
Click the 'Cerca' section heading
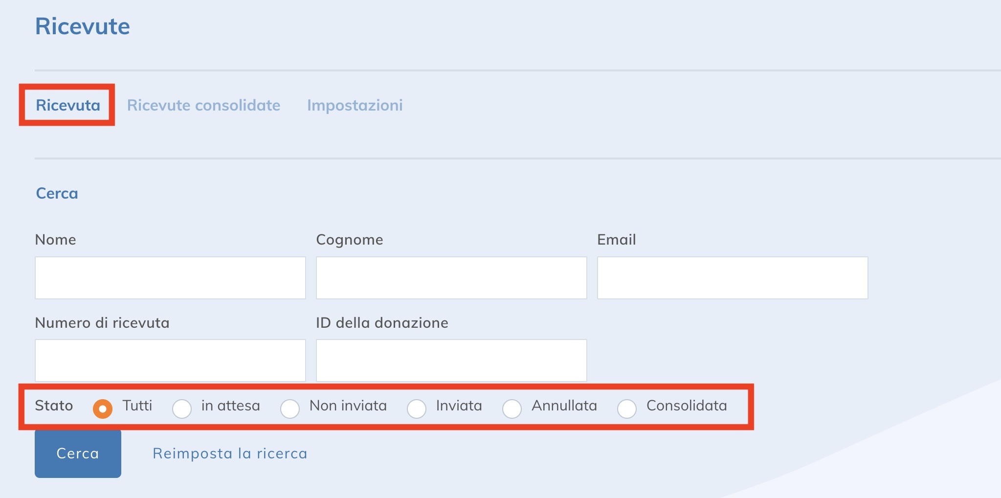pos(56,193)
